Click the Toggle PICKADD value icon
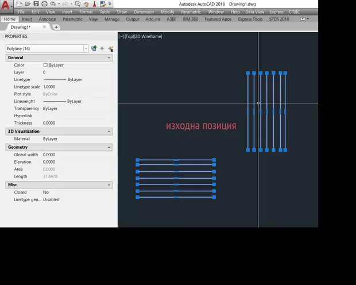 pyautogui.click(x=94, y=49)
